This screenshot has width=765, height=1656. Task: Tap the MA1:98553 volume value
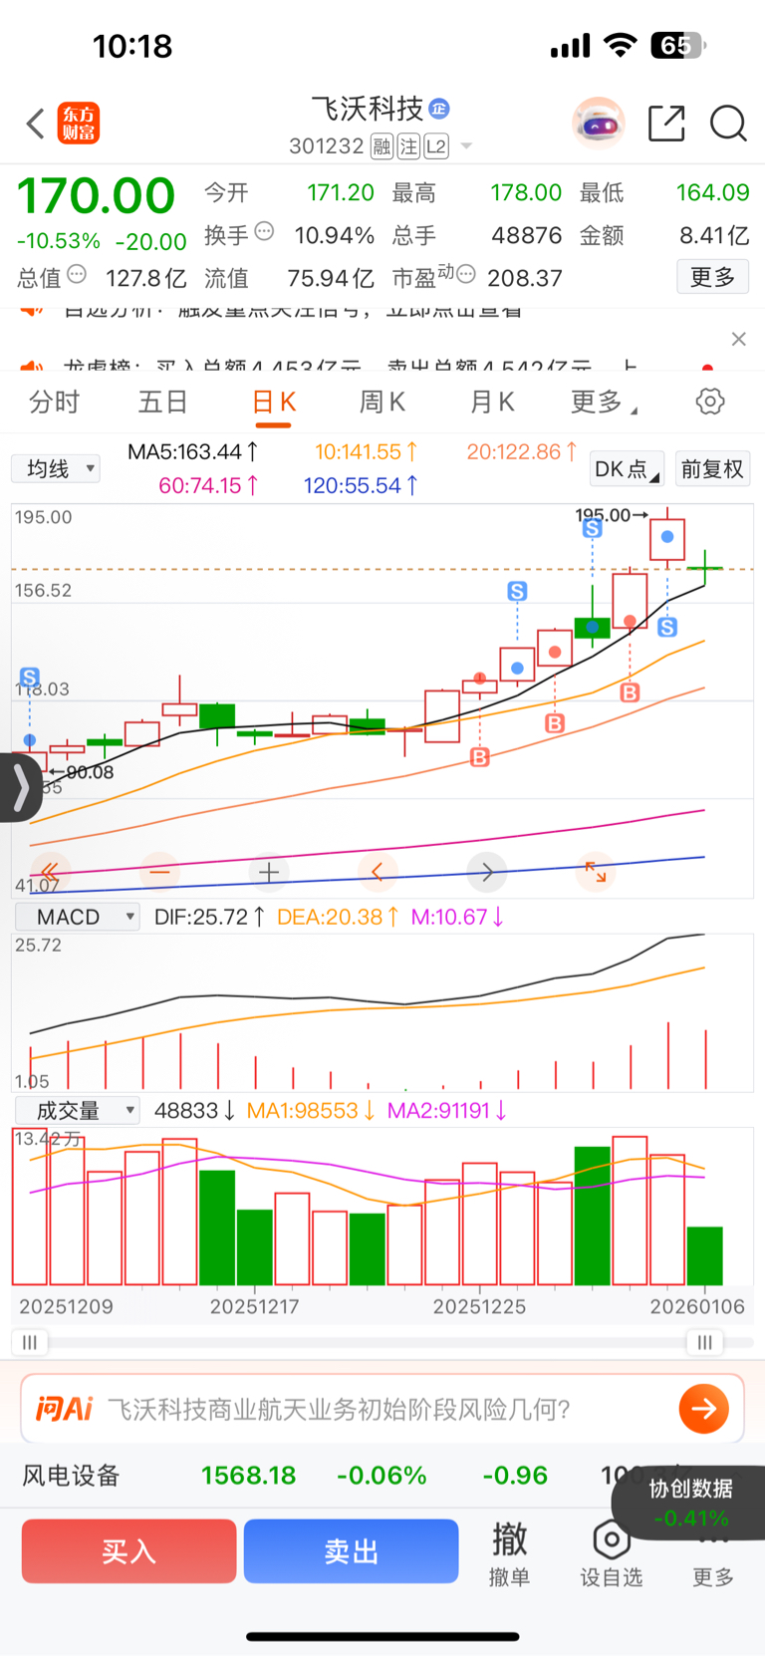[311, 1110]
